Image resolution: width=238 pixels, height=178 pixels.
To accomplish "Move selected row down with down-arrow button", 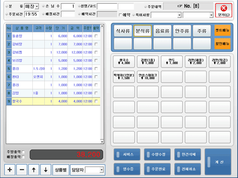I will click(x=46, y=169).
